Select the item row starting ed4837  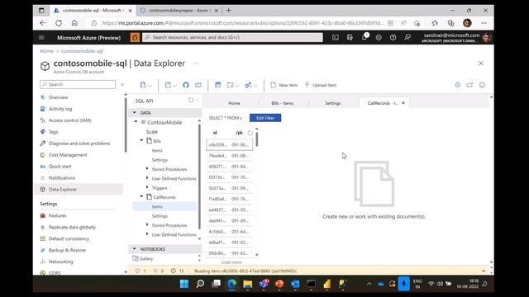coord(230,210)
